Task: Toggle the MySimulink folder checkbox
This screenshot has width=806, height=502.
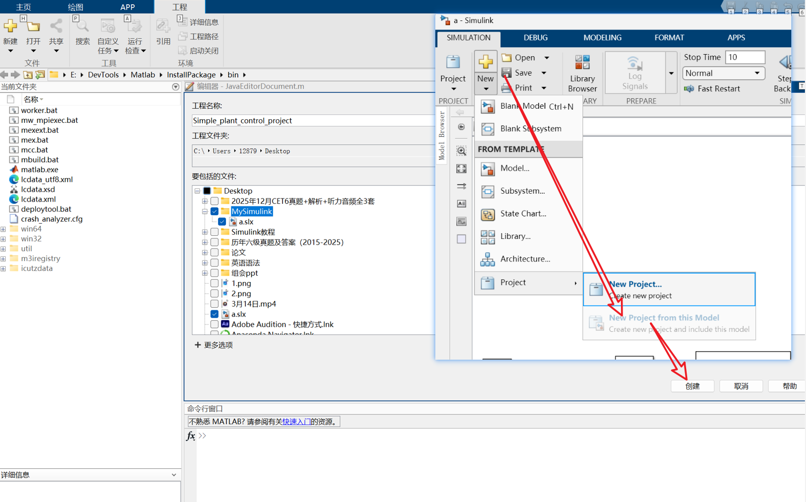Action: 215,211
